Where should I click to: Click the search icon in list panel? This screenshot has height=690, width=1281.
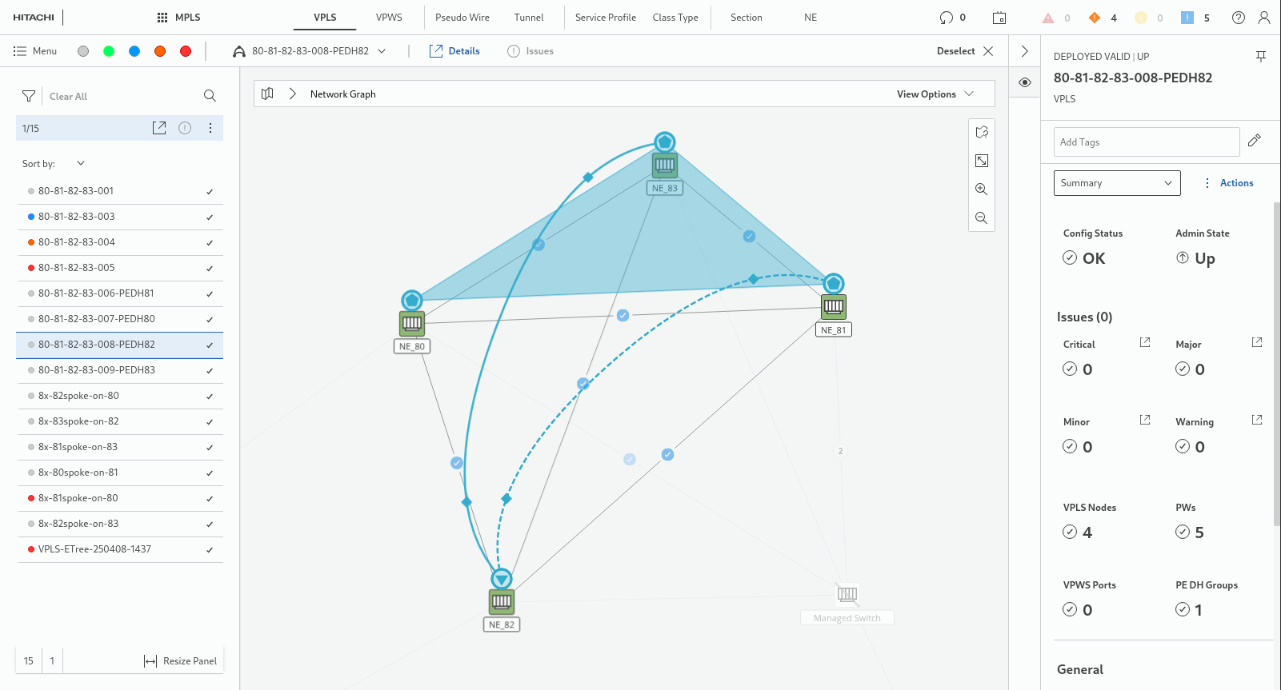210,96
